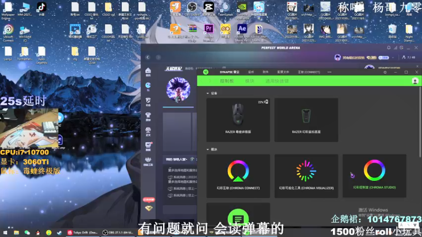This screenshot has height=237, width=422.
Task: Click the scrollbar in Razer Synapse
Action: 419,122
